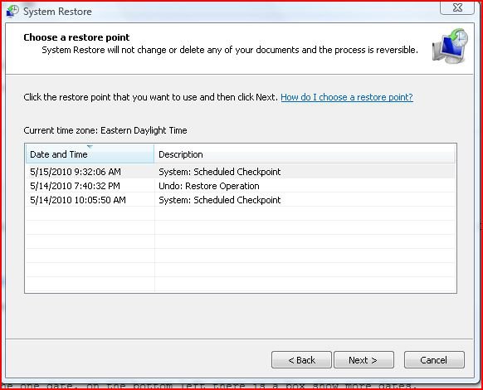The image size is (483, 390).
Task: Close the System Restore window
Action: (x=457, y=7)
